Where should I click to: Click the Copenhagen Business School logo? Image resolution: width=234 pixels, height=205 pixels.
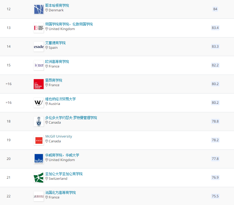tap(39, 9)
